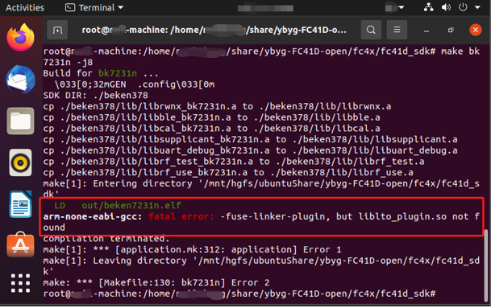This screenshot has width=491, height=308.
Task: Click the 'librwnx_bk7231n.a' copy line
Action: click(x=217, y=106)
